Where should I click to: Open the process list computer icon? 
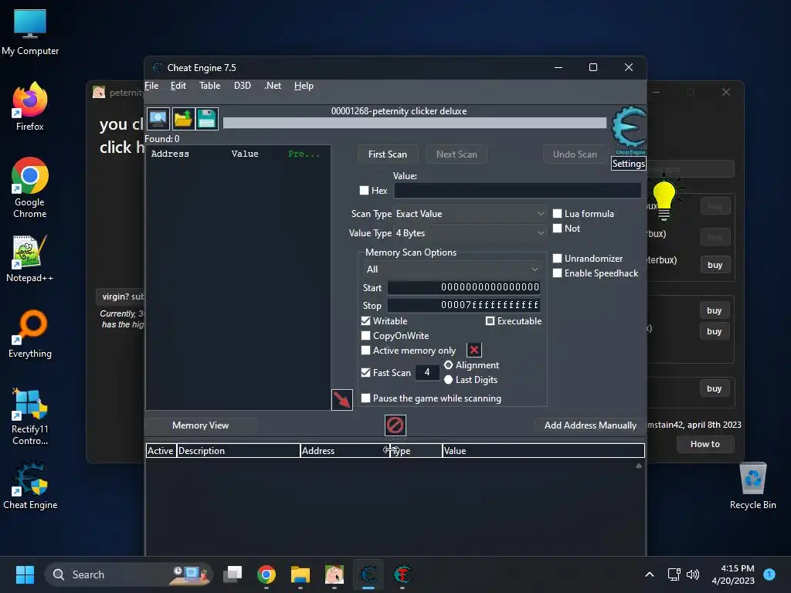pyautogui.click(x=158, y=119)
